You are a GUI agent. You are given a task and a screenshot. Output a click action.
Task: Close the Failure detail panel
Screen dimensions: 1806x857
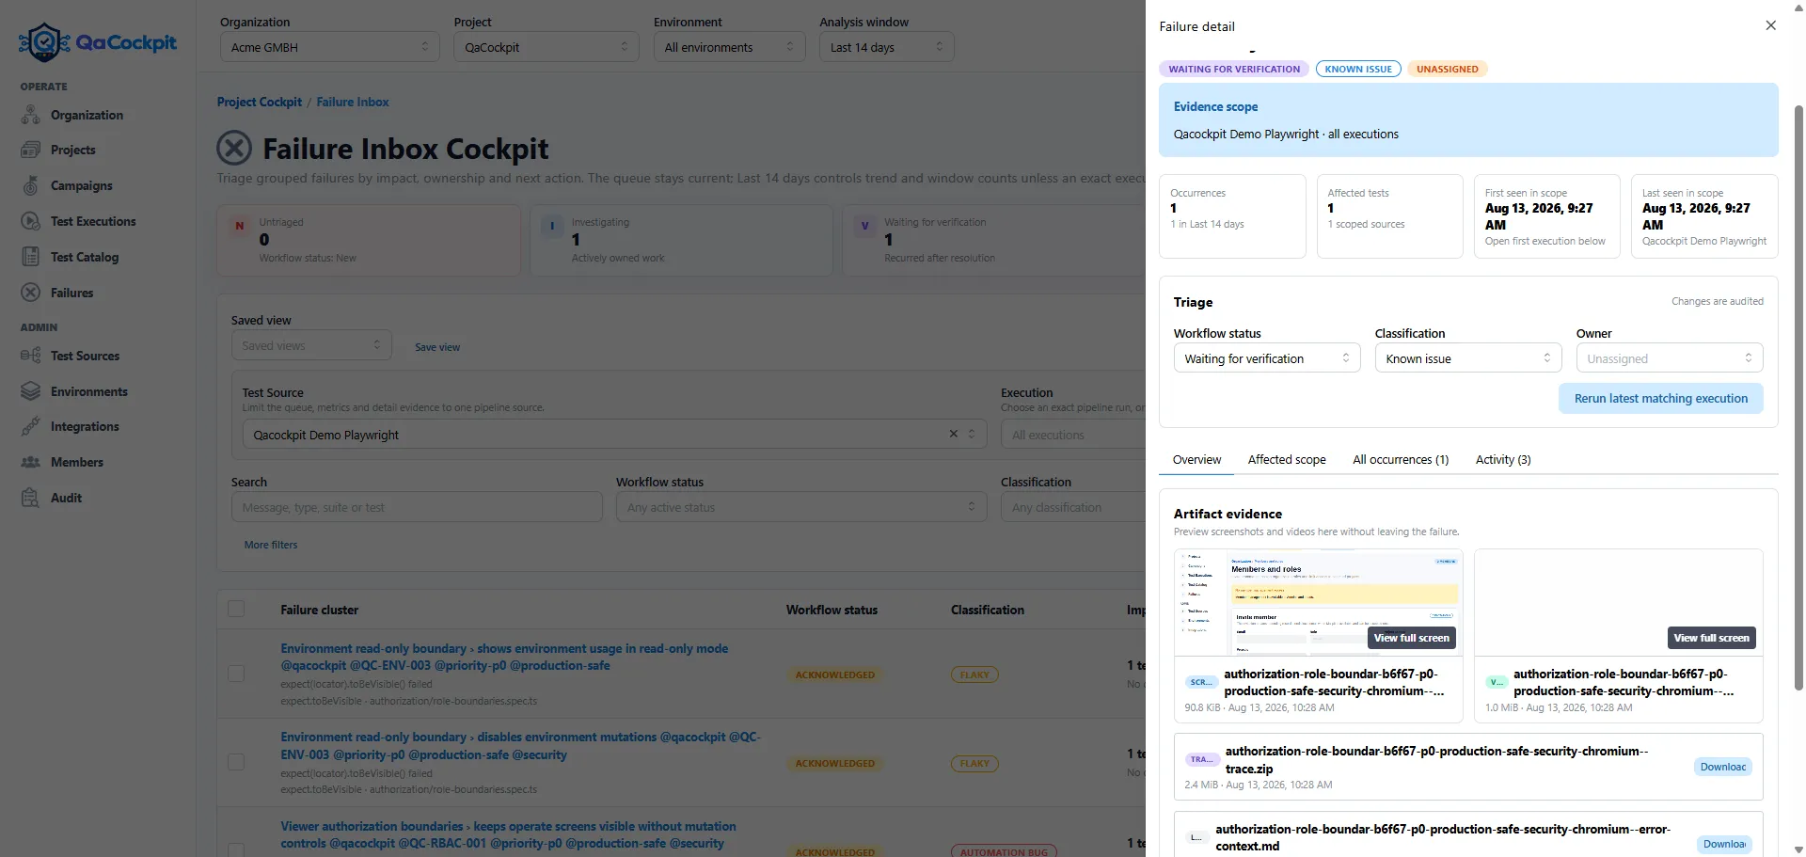[x=1771, y=25]
